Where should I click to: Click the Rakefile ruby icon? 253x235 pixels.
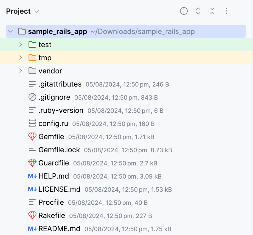pyautogui.click(x=32, y=216)
